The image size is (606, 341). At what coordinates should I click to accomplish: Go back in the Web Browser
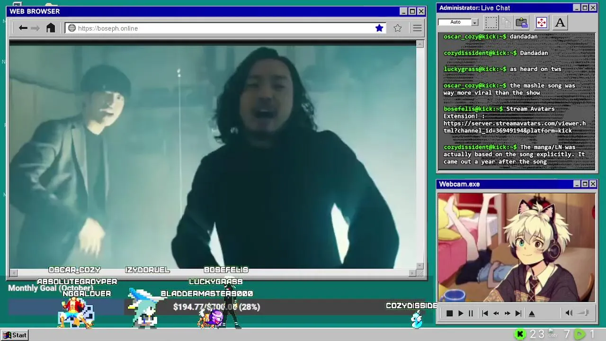coord(23,28)
